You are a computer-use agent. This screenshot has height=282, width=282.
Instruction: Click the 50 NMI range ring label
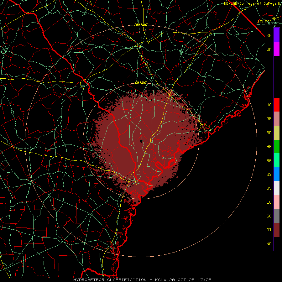(x=141, y=83)
